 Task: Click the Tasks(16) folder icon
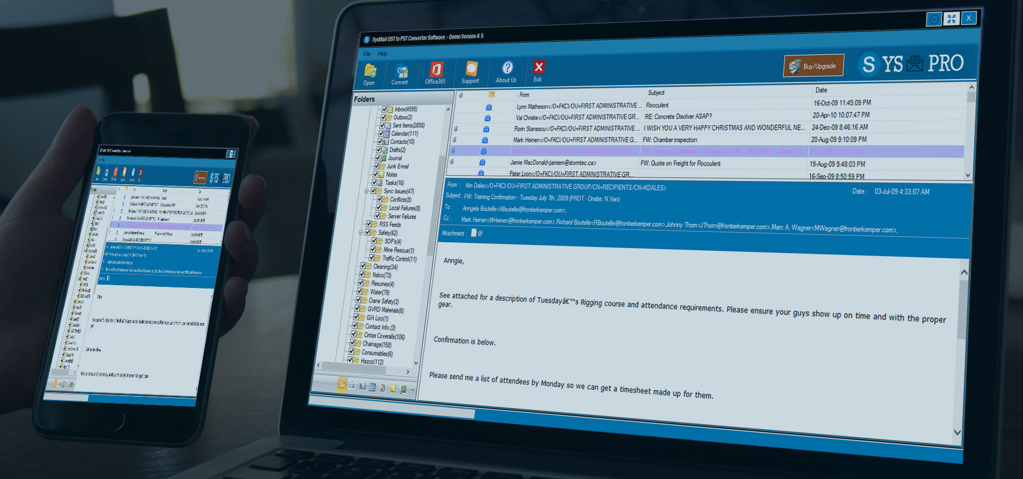(x=380, y=183)
